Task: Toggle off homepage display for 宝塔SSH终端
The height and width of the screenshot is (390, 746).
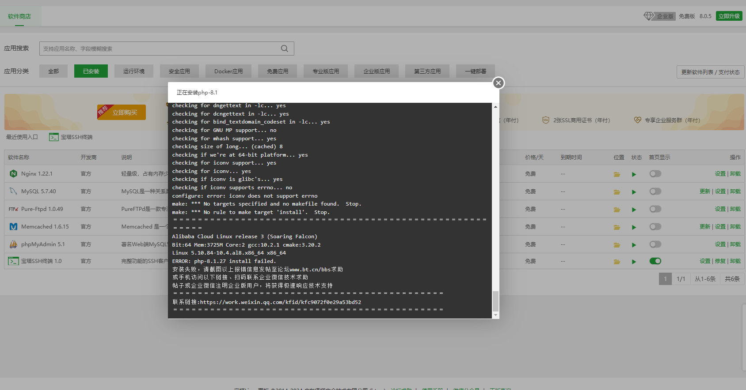Action: tap(655, 261)
